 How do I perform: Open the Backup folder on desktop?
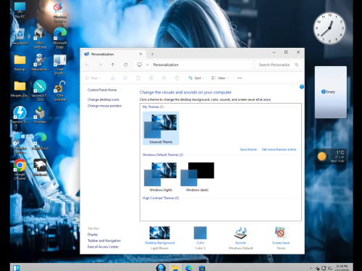coord(20,63)
